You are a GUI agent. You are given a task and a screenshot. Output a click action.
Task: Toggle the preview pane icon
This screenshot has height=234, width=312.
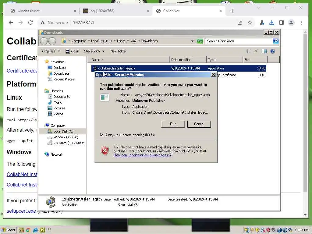tap(264, 51)
